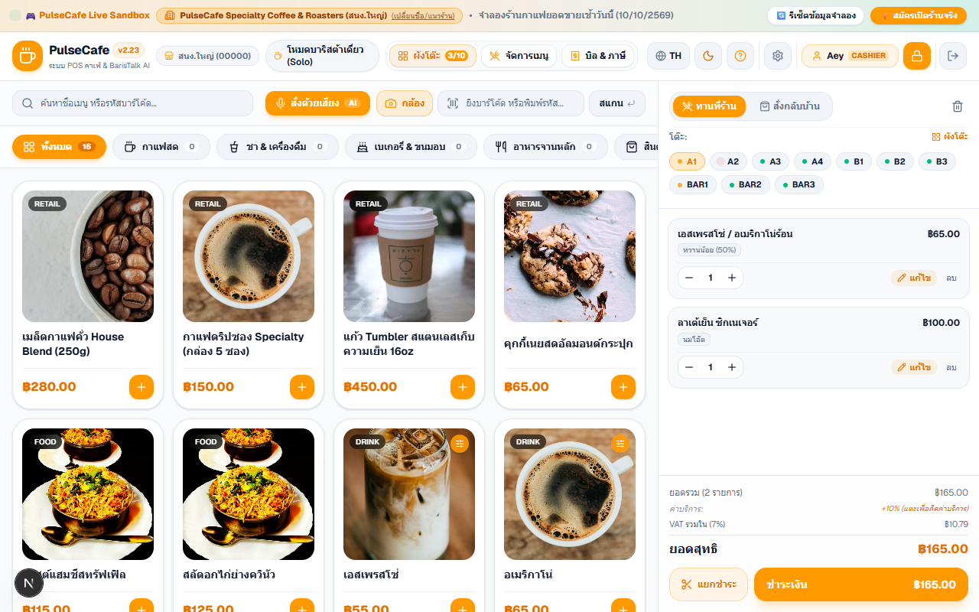Click the change name link in sandbox banner
Viewport: 979px width, 612px height.
pyautogui.click(x=422, y=16)
